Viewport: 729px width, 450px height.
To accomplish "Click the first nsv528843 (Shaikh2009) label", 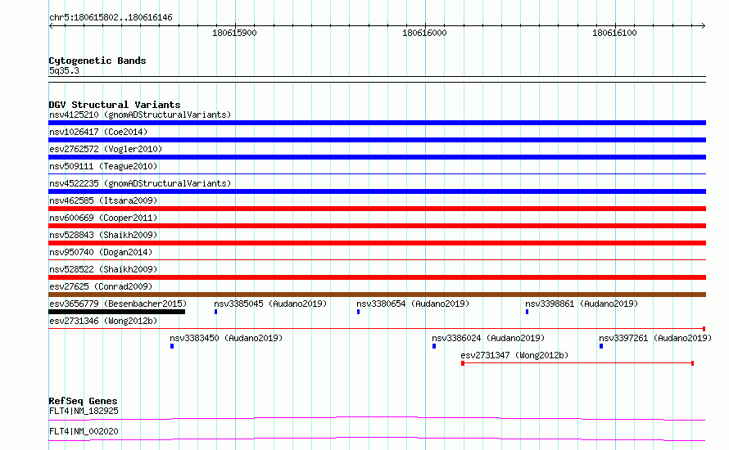I will tap(103, 235).
